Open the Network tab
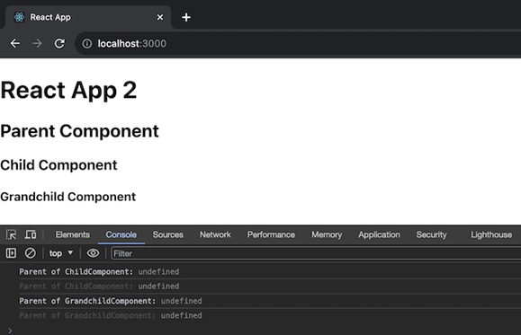This screenshot has width=521, height=335. (215, 234)
